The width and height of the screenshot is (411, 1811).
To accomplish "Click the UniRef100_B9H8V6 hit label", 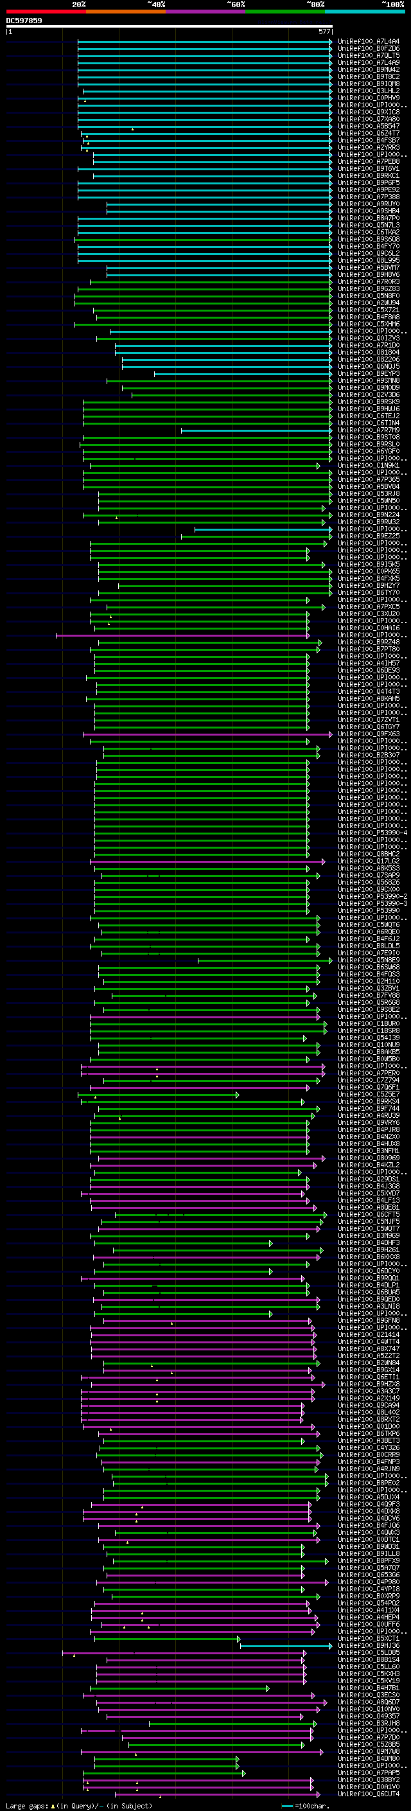I will pyautogui.click(x=369, y=275).
